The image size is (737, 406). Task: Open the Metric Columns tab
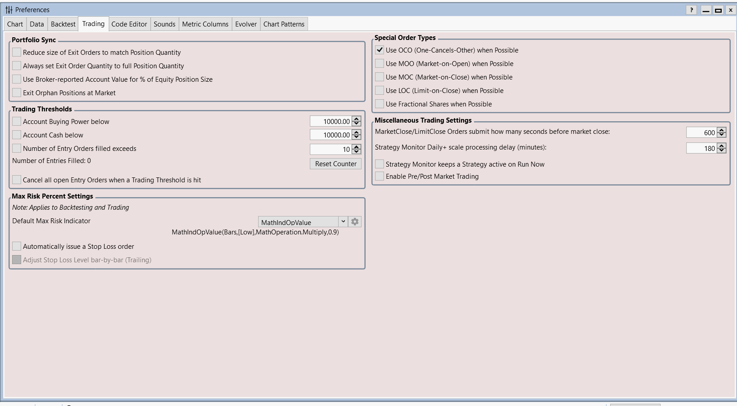click(x=205, y=24)
